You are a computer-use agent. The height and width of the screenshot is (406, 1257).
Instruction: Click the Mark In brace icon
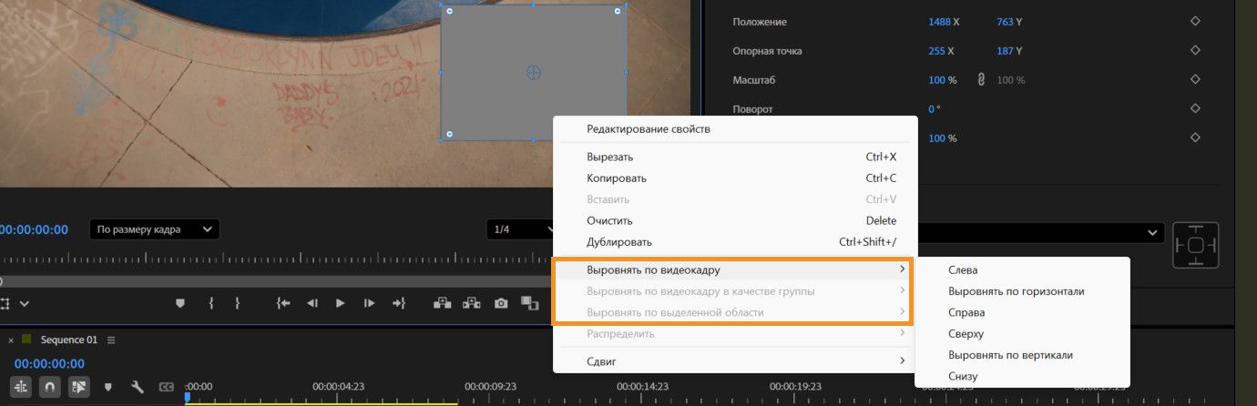210,303
